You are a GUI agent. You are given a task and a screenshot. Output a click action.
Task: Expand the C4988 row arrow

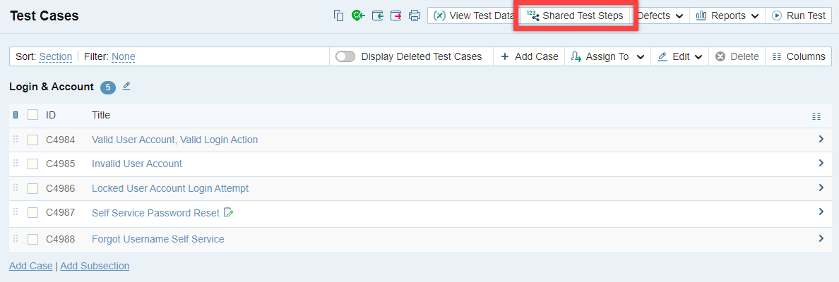(x=821, y=238)
